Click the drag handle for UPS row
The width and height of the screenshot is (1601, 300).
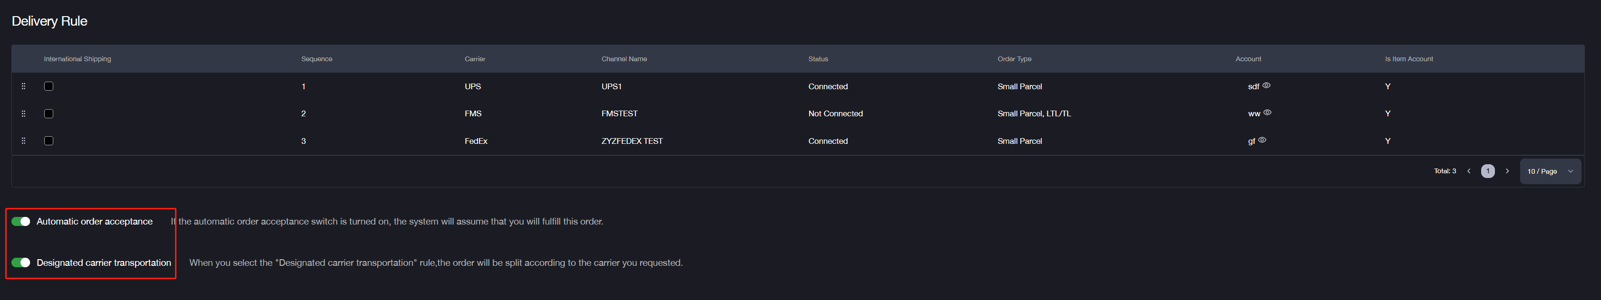coord(24,86)
